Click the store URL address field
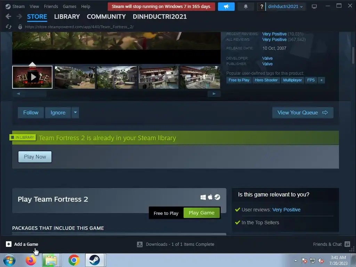 click(x=79, y=27)
